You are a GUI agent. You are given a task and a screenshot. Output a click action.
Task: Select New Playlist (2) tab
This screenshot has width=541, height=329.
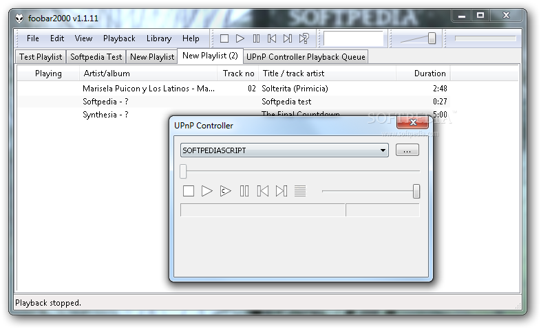[x=210, y=56]
